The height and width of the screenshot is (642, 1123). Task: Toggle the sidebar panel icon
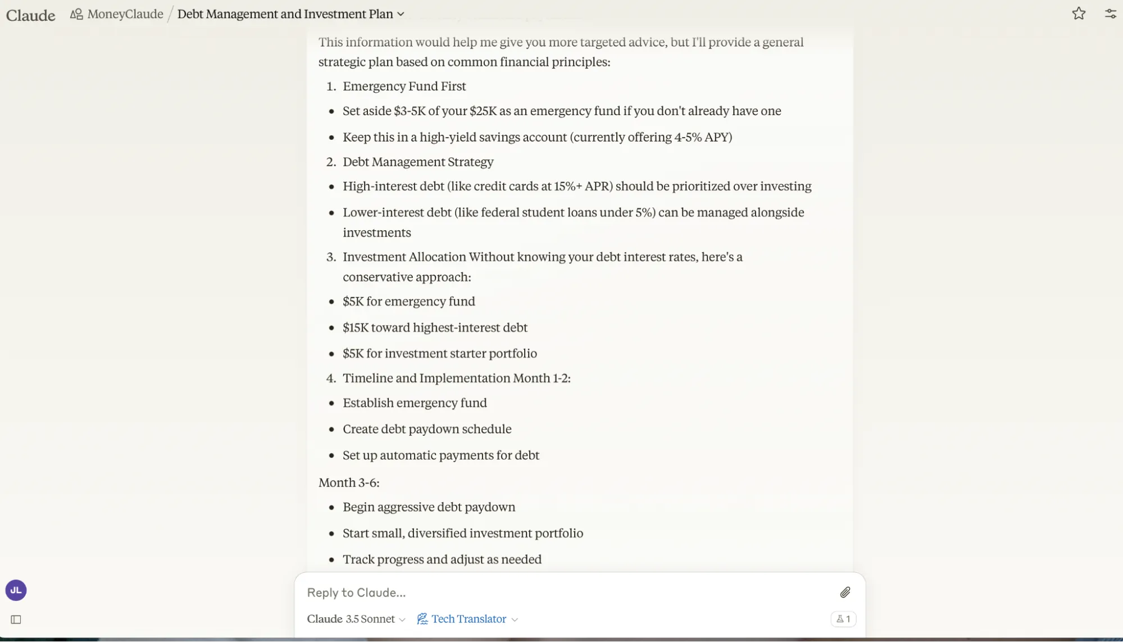(x=16, y=620)
